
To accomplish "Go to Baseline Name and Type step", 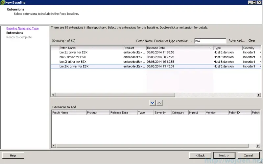I will coord(22,29).
